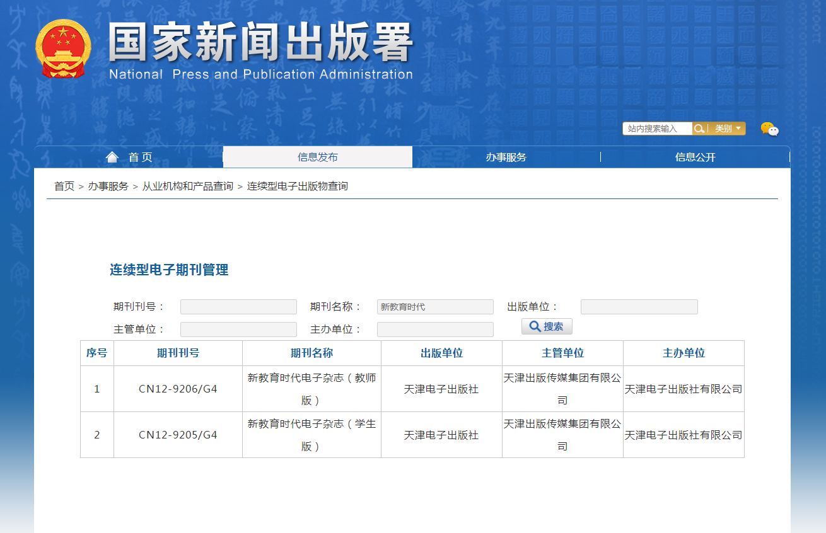Focus the 期刊刊号 input field
The height and width of the screenshot is (533, 826).
tap(238, 307)
